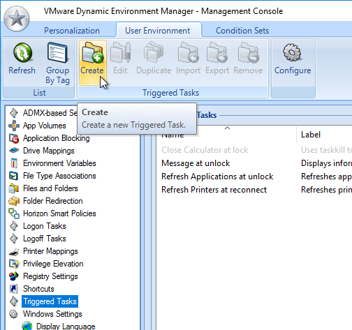Select Windows Settings in the tree

tap(52, 314)
